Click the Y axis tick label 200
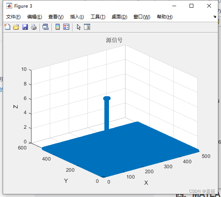This screenshot has width=221, height=197. coord(70,170)
